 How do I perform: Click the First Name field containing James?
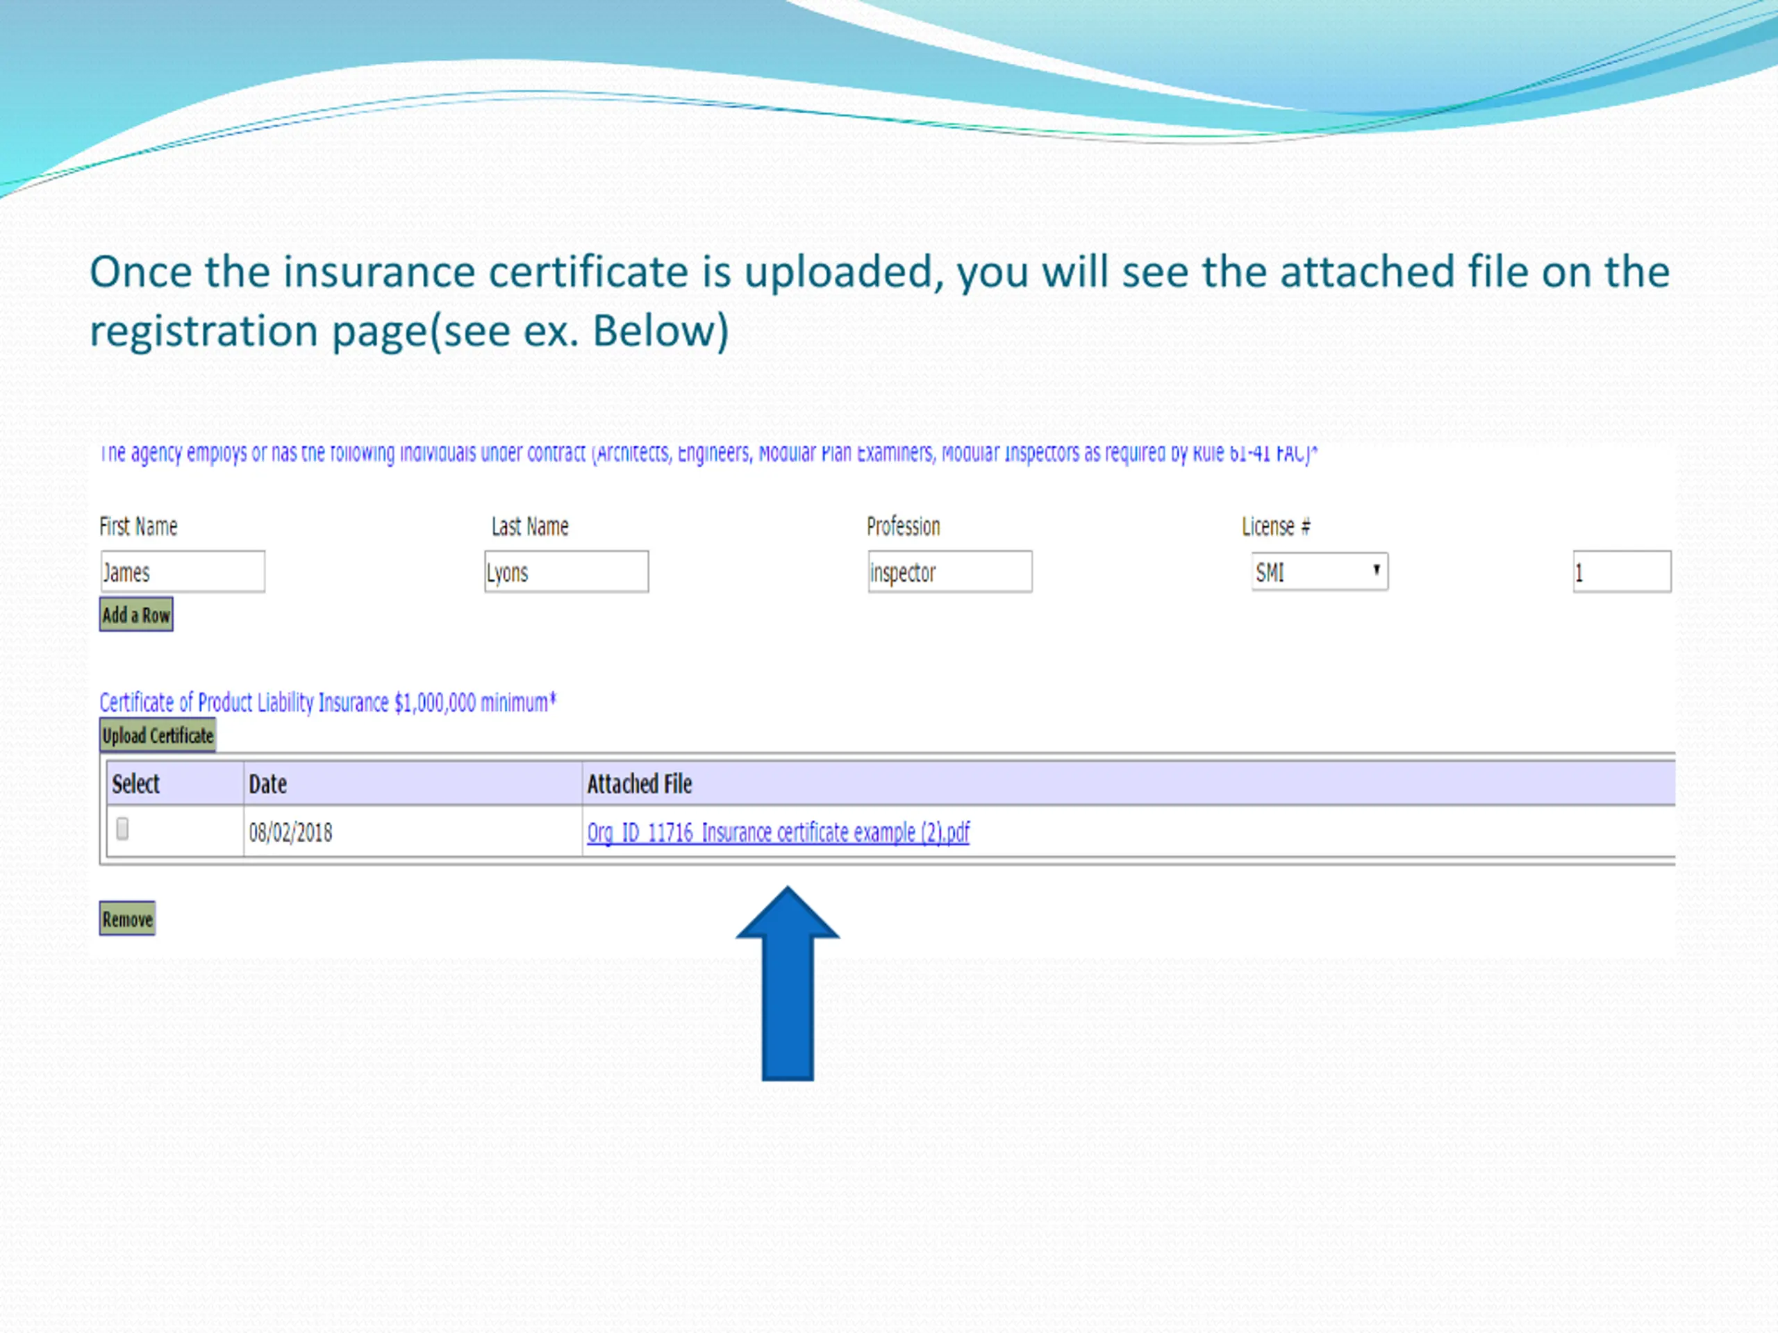(183, 571)
